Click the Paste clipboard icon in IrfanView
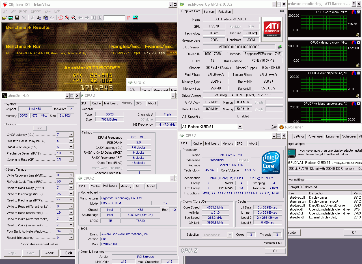362x264 pixels. (x=46, y=18)
